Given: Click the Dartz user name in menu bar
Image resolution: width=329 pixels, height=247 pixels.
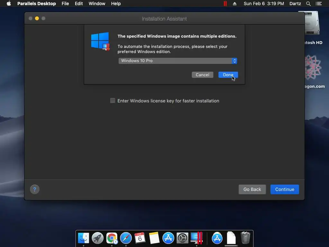Looking at the screenshot, I should click(x=295, y=4).
